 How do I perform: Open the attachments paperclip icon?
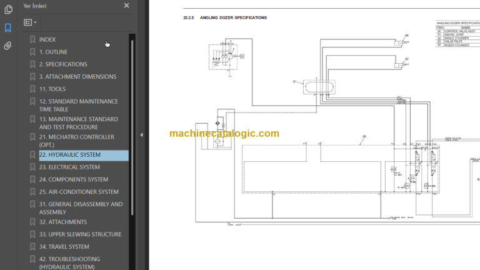click(8, 46)
